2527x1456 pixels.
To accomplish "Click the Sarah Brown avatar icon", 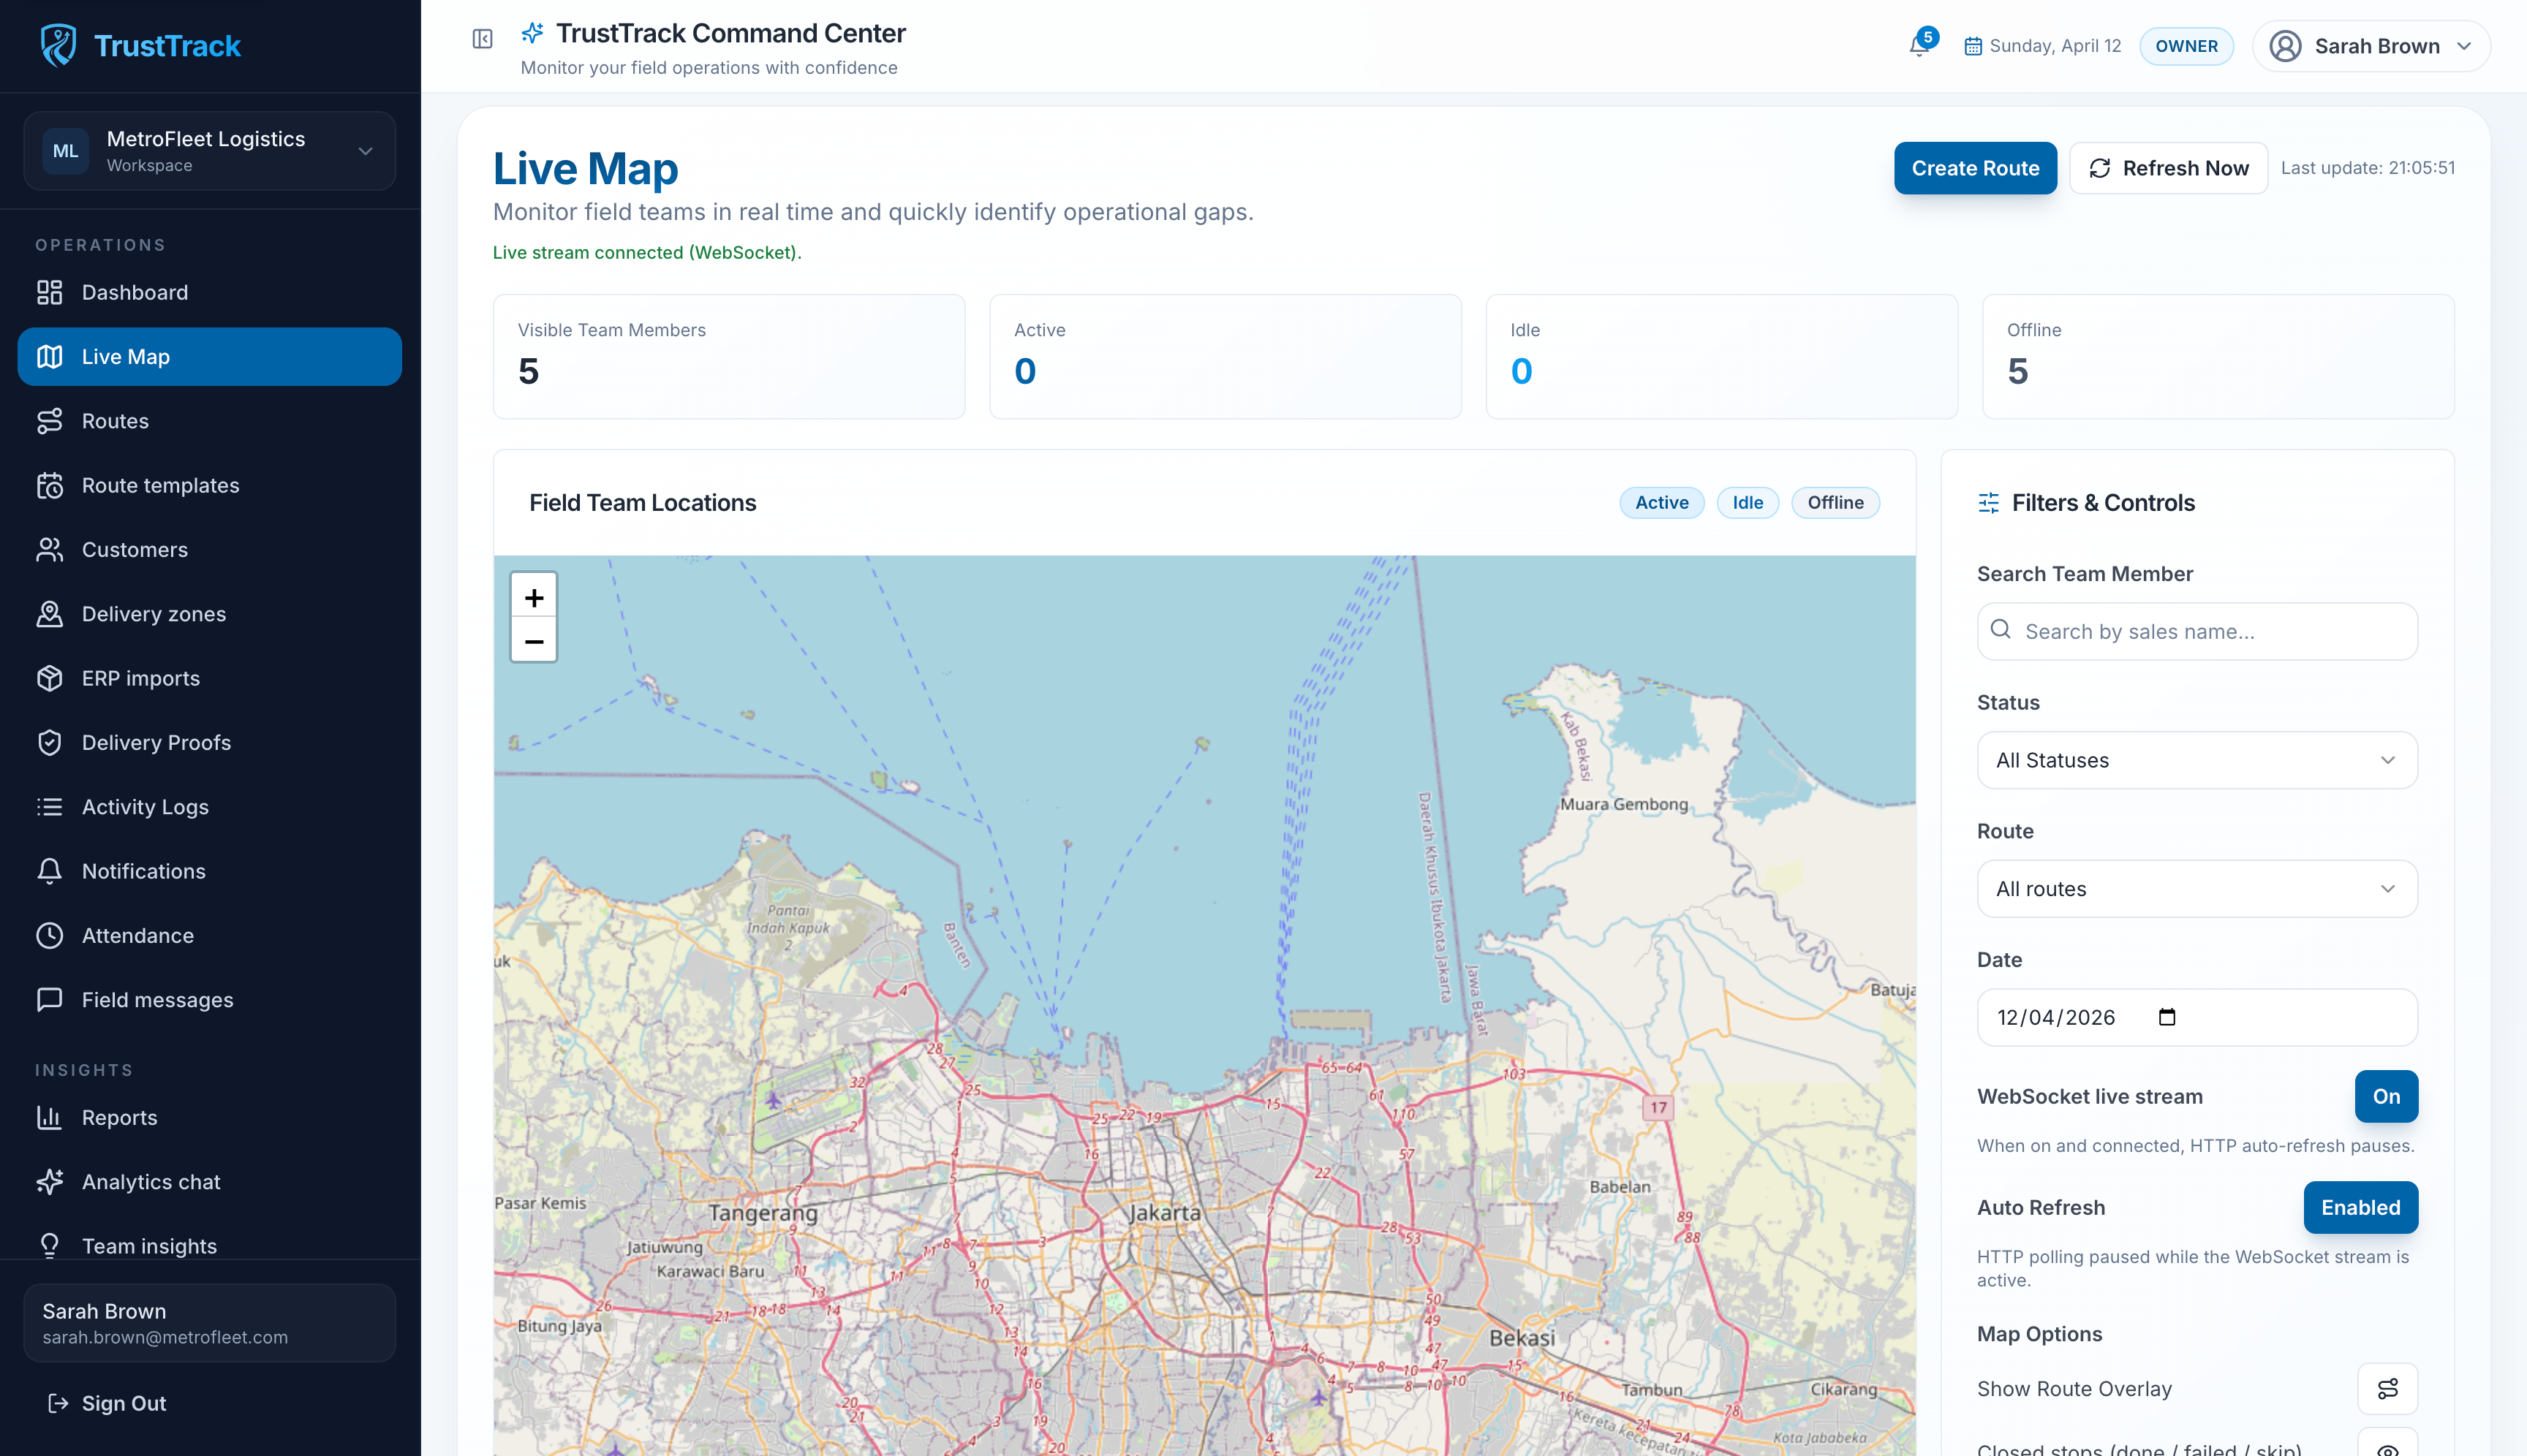I will pyautogui.click(x=2285, y=46).
